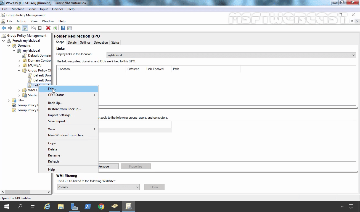Click the Group Policy Objects folder icon
The width and height of the screenshot is (360, 212).
click(25, 70)
